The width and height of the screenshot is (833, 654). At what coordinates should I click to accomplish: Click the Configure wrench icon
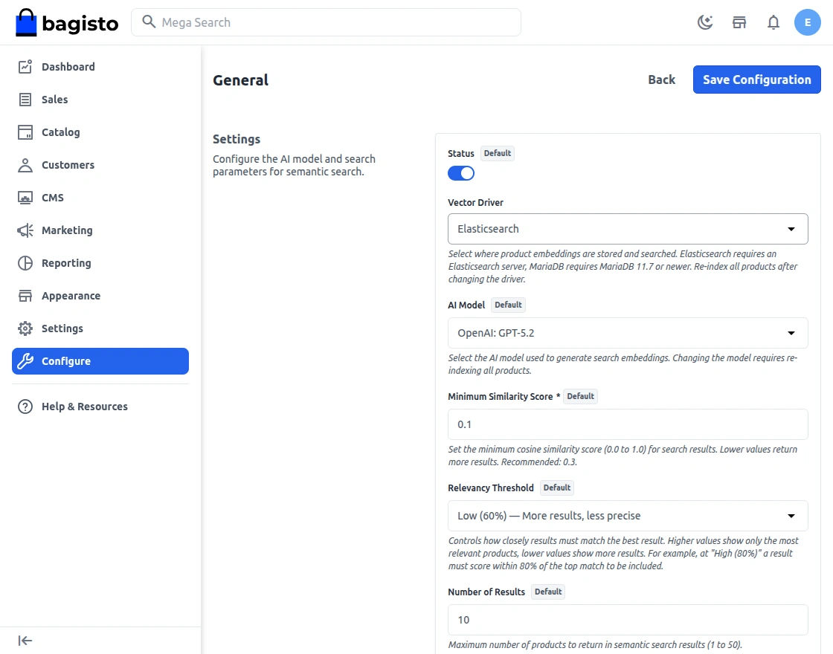25,361
